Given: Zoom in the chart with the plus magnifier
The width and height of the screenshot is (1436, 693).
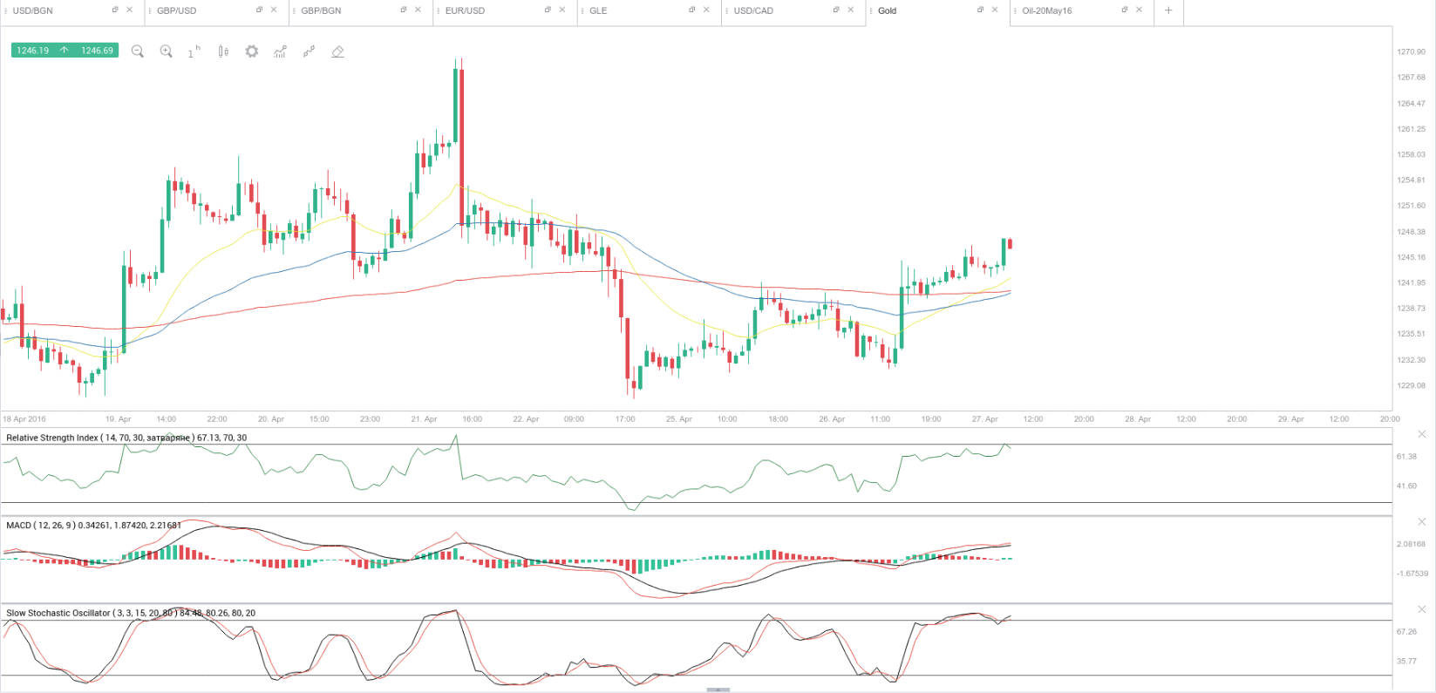Looking at the screenshot, I should click(166, 51).
